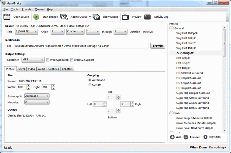Click the Activity Log terminal icon
Viewport: 231px width, 153px height.
[x=147, y=17]
